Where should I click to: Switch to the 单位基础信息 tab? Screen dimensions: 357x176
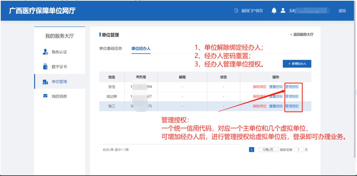click(x=110, y=49)
